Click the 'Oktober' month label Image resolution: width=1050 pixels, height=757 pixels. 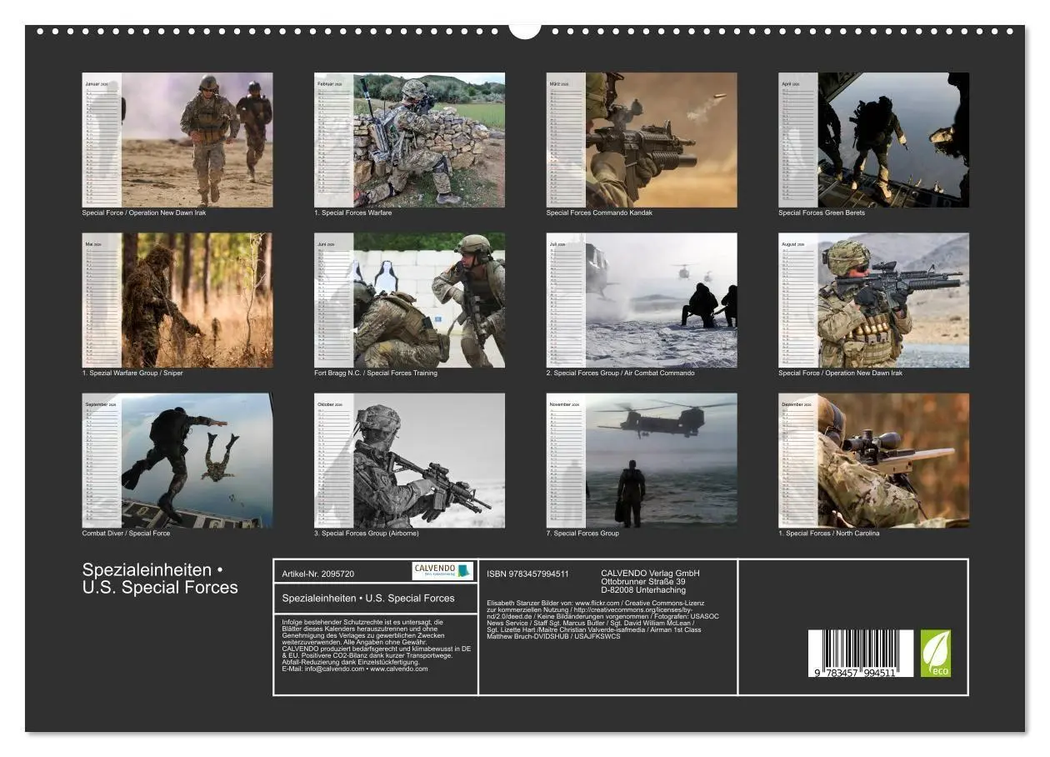coord(326,404)
